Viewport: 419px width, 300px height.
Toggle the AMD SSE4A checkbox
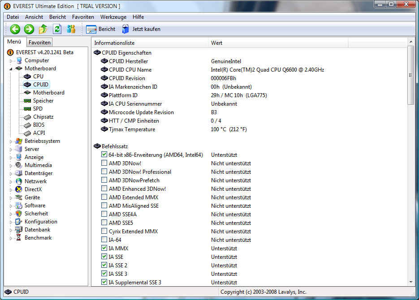point(104,214)
